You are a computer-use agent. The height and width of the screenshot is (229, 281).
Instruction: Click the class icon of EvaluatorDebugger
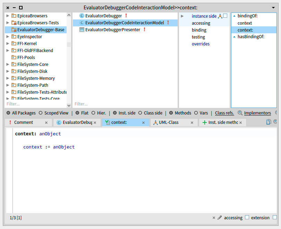[x=82, y=16]
